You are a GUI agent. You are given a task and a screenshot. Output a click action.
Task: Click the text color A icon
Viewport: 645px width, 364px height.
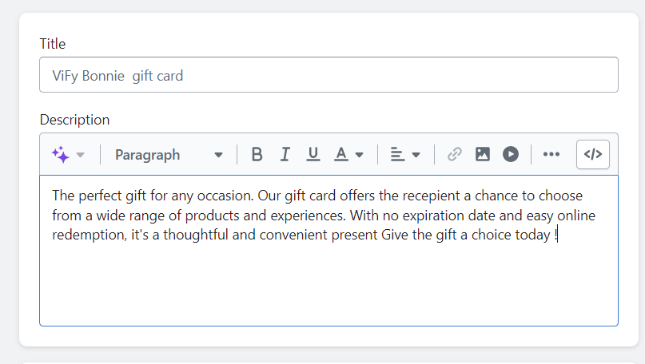tap(341, 155)
